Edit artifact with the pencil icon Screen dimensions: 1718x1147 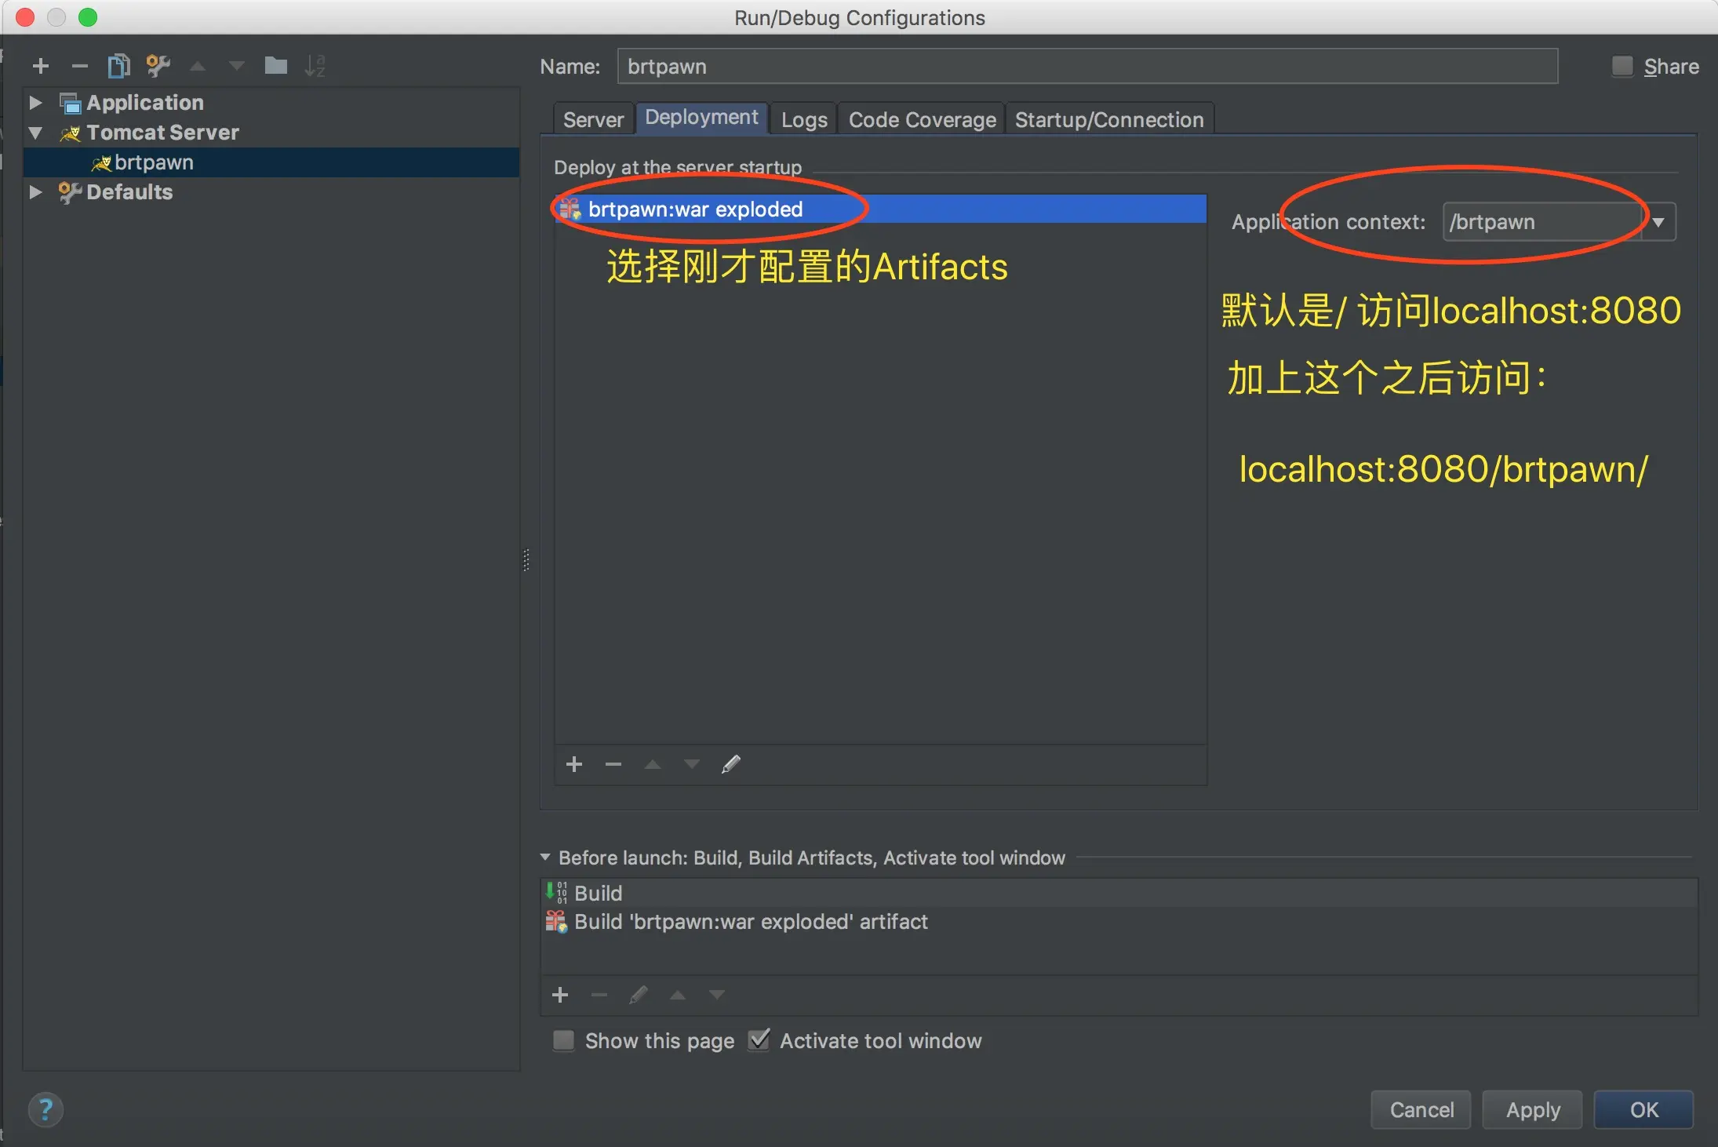point(730,764)
